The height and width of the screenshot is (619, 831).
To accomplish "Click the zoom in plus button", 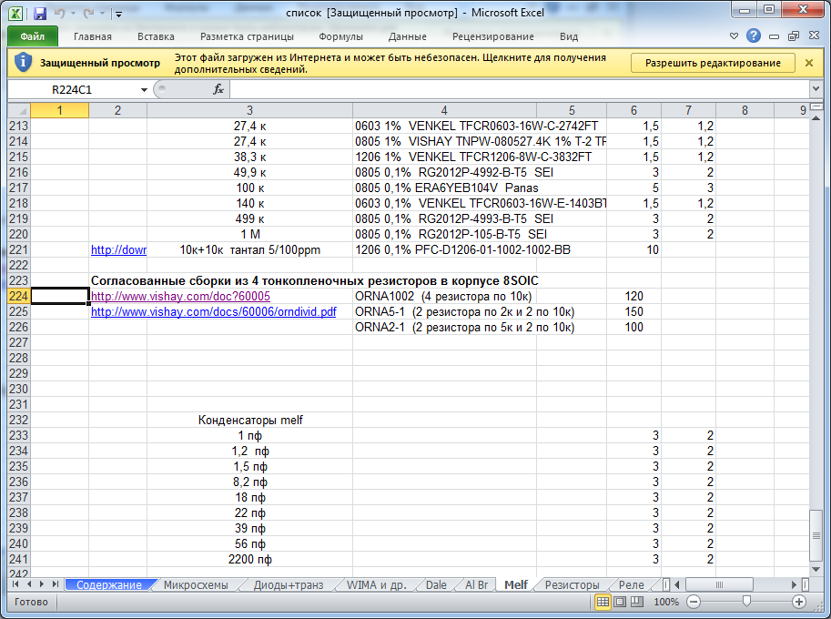I will click(x=799, y=602).
